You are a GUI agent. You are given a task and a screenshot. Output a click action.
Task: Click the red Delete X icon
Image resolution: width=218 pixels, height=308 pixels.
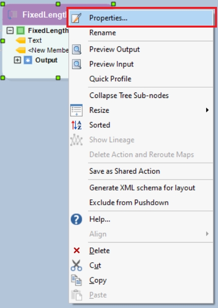(76, 250)
